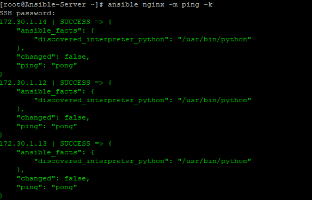Screen dimensions: 312x200
Task: Click the last "pong" response value
Action: tap(64, 187)
